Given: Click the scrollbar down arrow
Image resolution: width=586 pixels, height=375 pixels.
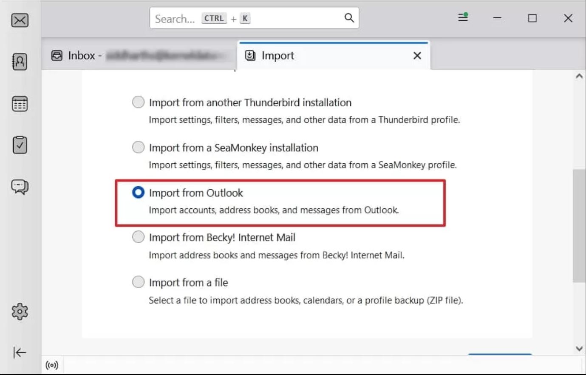Looking at the screenshot, I should pos(579,349).
